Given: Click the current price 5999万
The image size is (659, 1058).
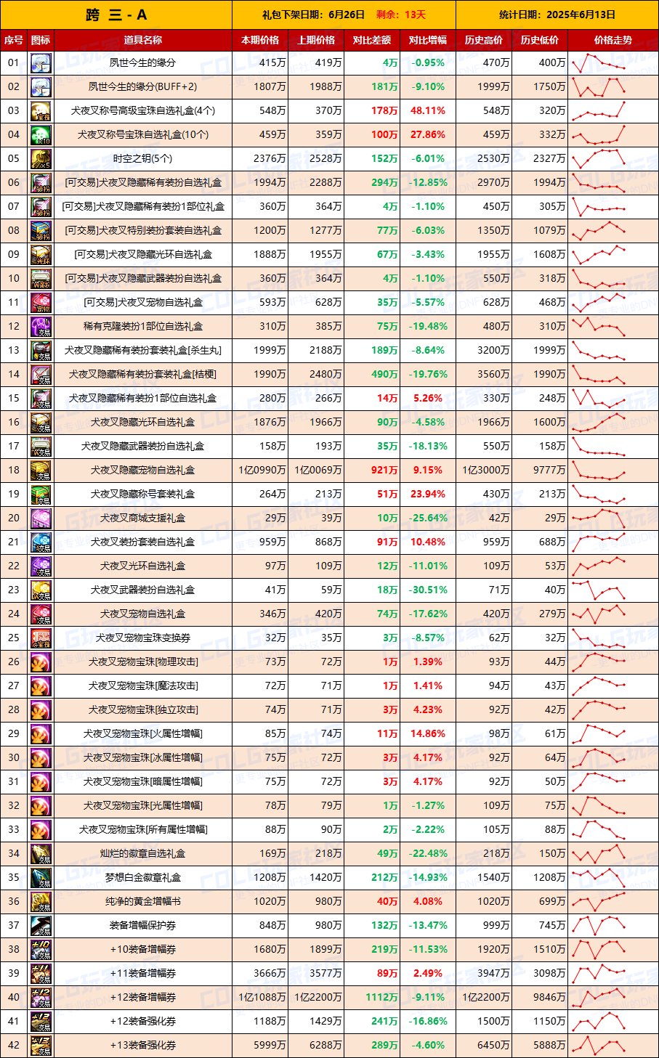Looking at the screenshot, I should pos(270,1046).
